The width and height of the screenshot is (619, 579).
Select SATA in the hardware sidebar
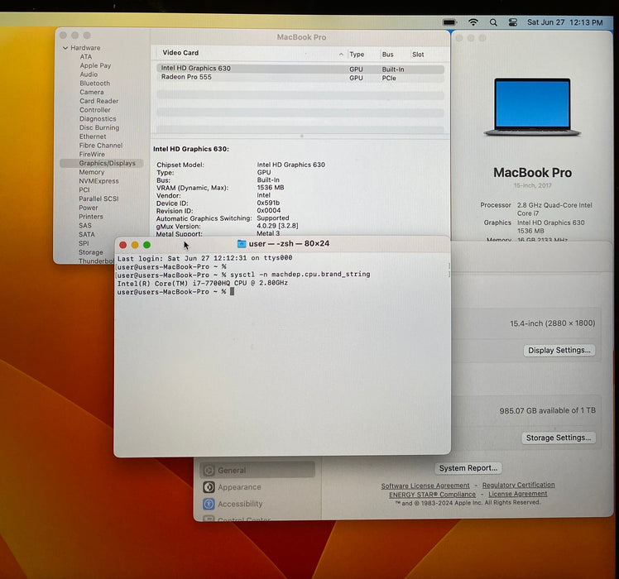(86, 234)
